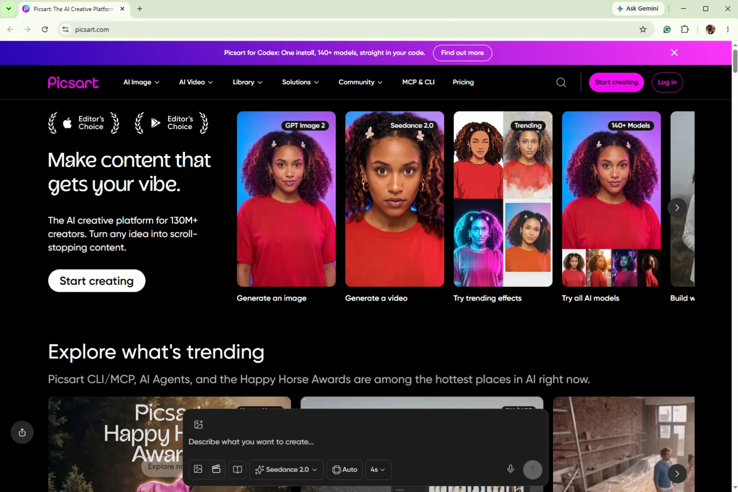Open the Auto aspect ratio selector
The height and width of the screenshot is (492, 738).
pos(344,469)
